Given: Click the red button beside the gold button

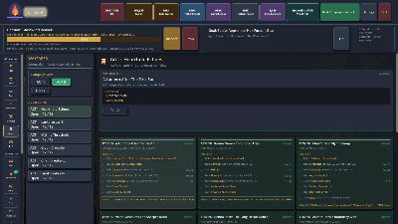Looking at the screenshot, I should (190, 39).
